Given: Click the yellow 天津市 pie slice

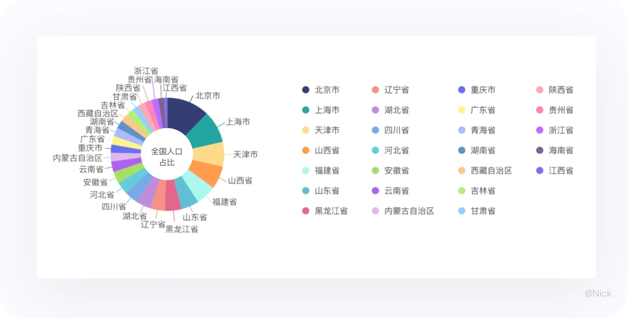Looking at the screenshot, I should (209, 154).
